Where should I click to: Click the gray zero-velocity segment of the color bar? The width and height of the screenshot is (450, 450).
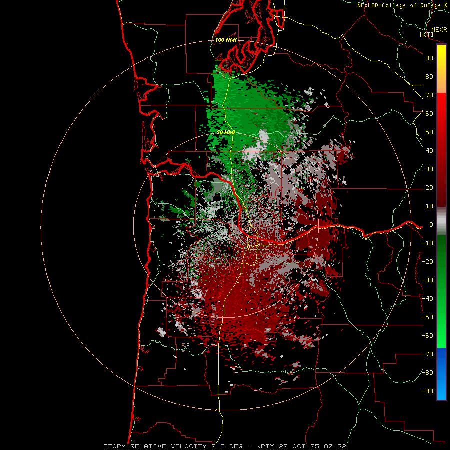[x=441, y=221]
